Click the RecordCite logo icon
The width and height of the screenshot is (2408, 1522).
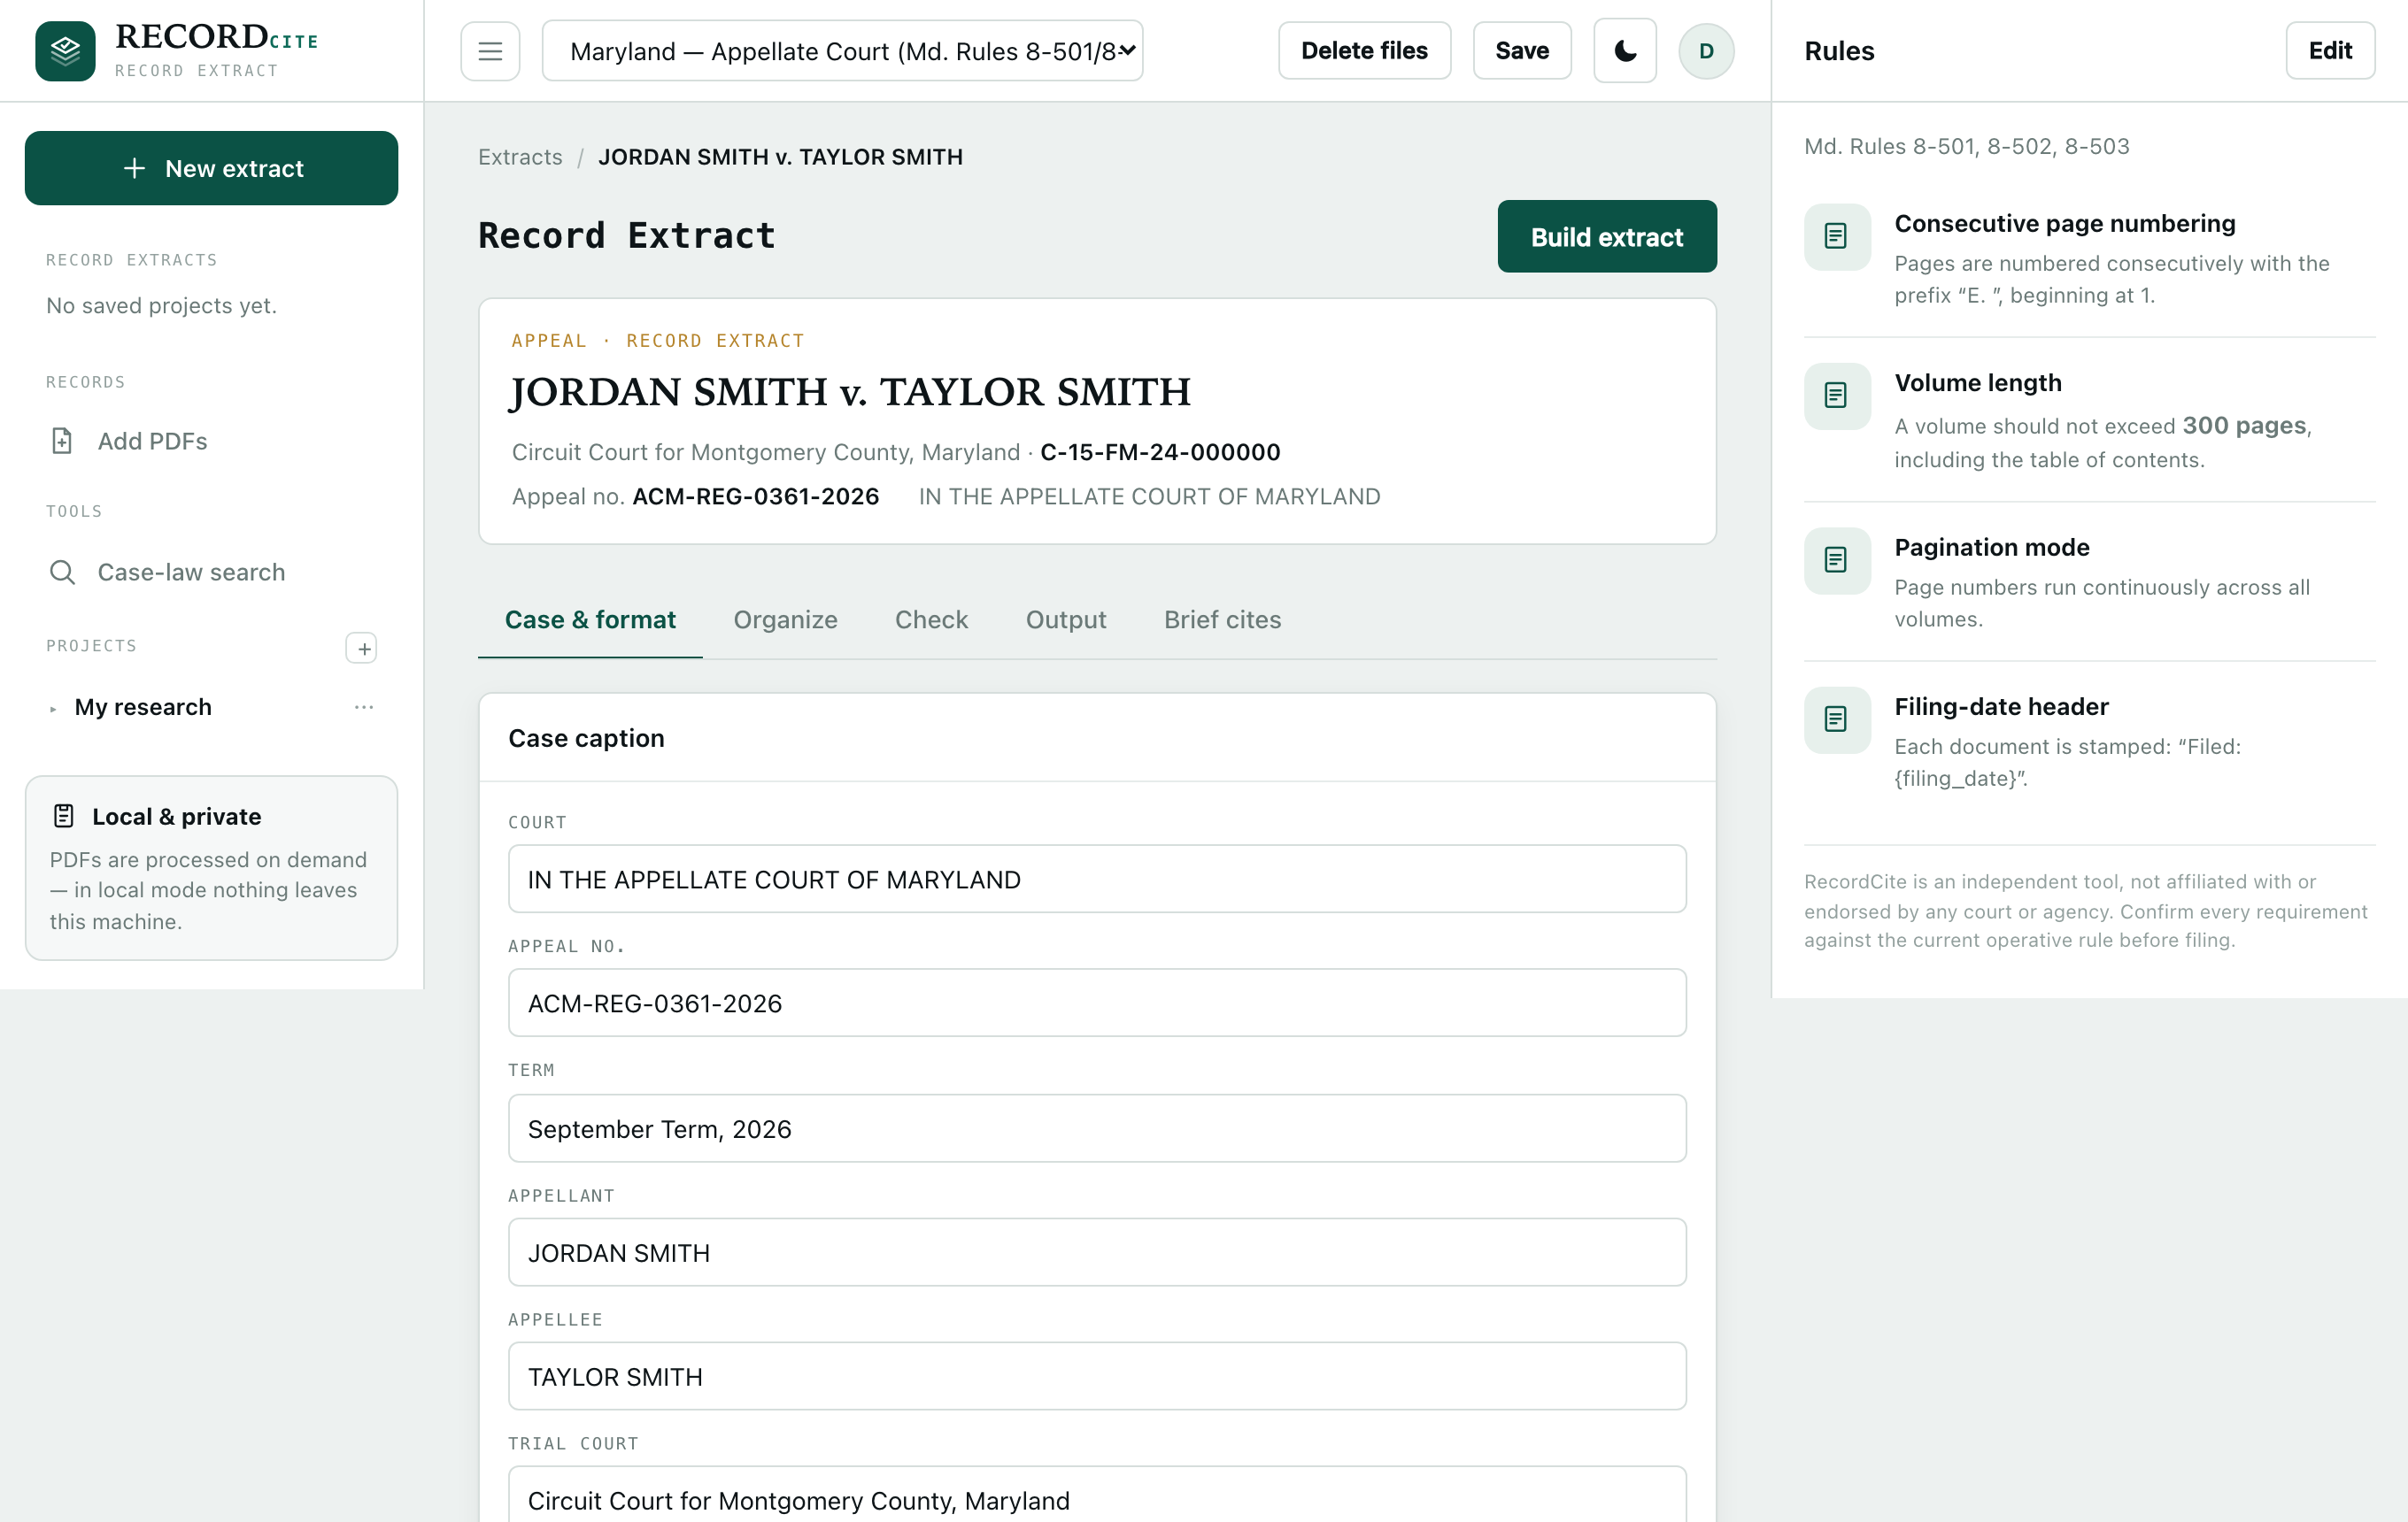65,51
